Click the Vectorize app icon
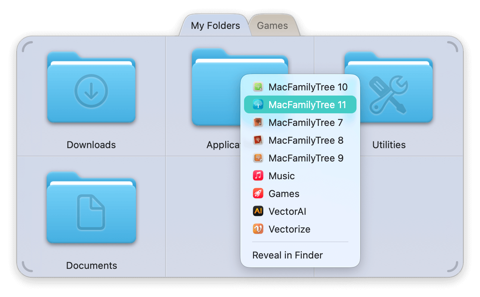 click(258, 229)
